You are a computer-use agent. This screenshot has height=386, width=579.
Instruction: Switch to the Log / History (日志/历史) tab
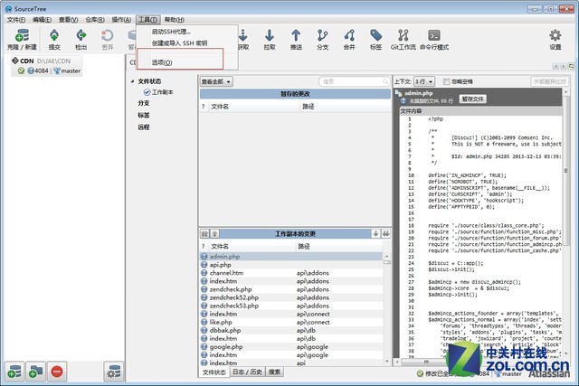[x=247, y=372]
